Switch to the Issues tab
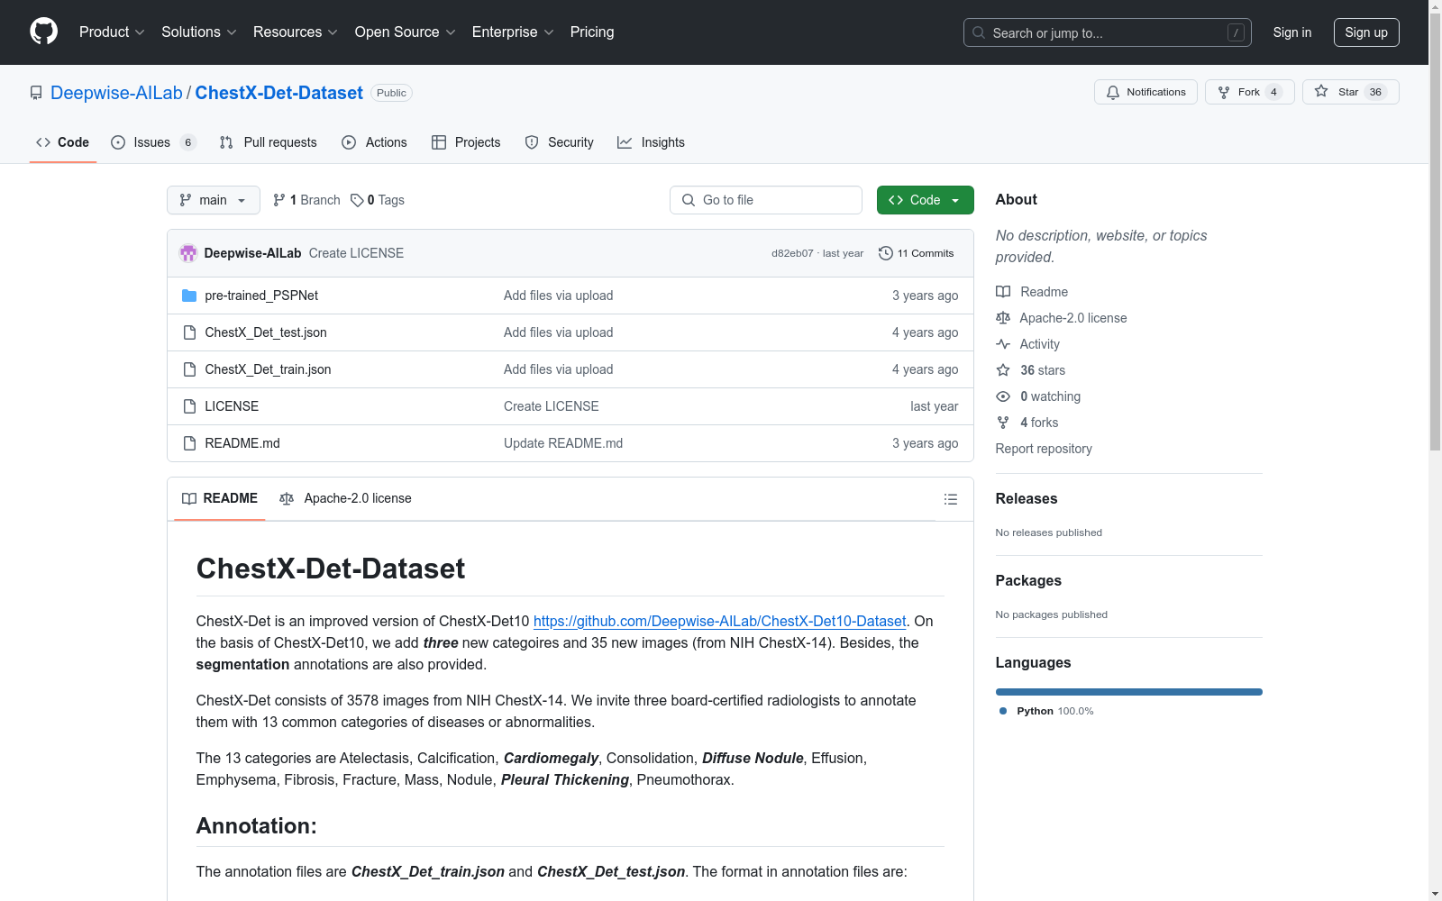This screenshot has height=901, width=1442. pyautogui.click(x=153, y=142)
